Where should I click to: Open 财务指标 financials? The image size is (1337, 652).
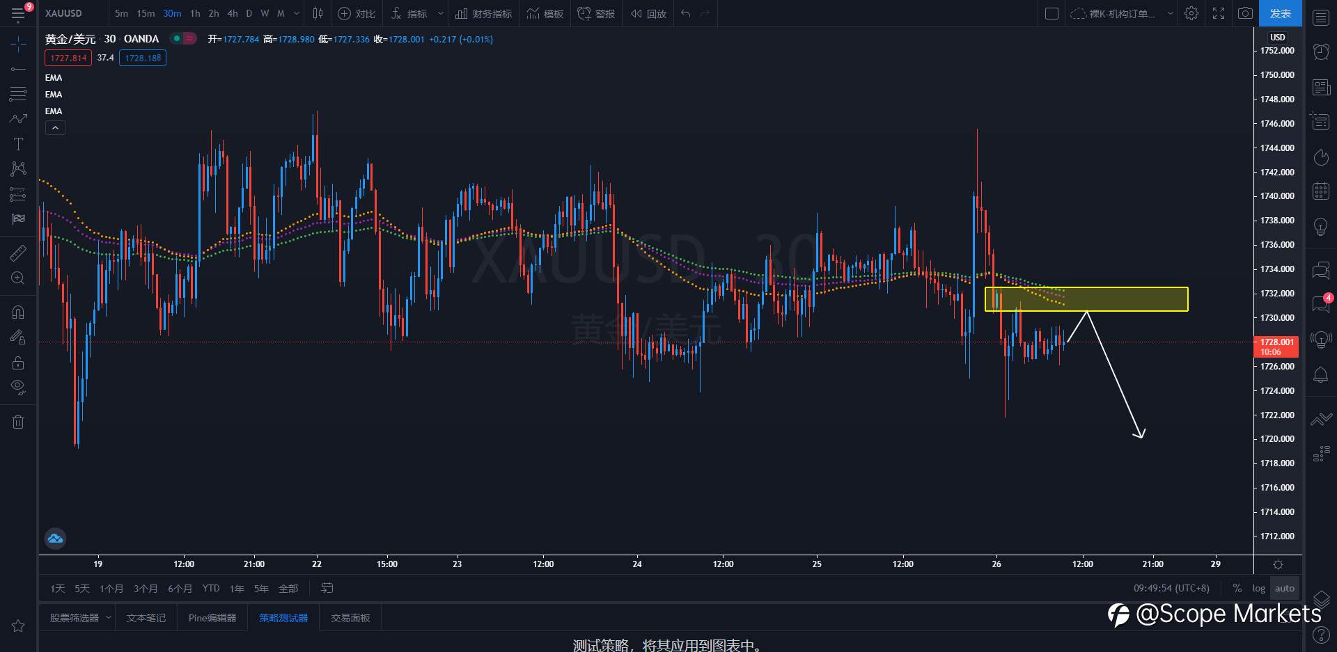484,13
